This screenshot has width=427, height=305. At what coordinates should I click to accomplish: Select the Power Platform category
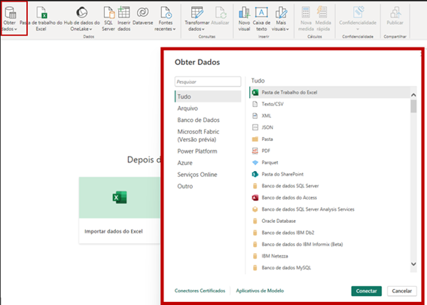(208, 151)
